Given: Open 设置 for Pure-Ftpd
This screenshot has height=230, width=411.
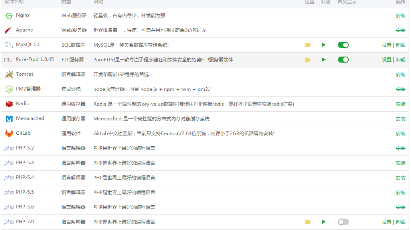Looking at the screenshot, I should pos(387,60).
